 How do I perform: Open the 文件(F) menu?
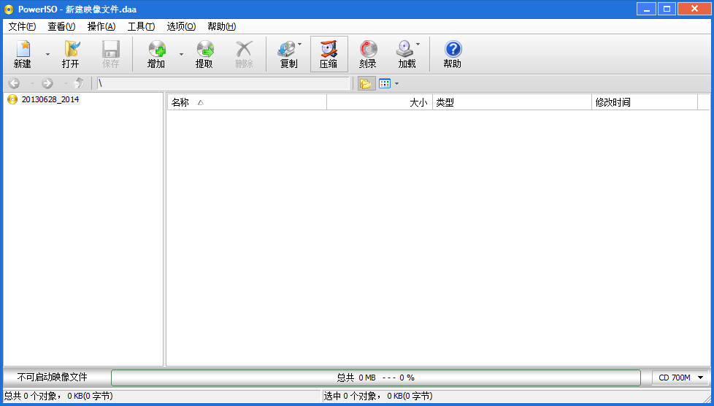pyautogui.click(x=22, y=26)
